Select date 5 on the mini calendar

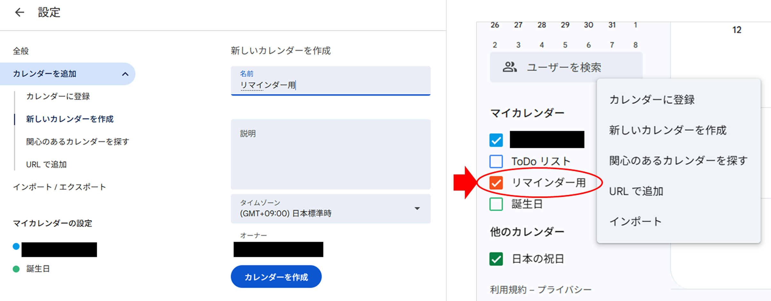click(565, 45)
